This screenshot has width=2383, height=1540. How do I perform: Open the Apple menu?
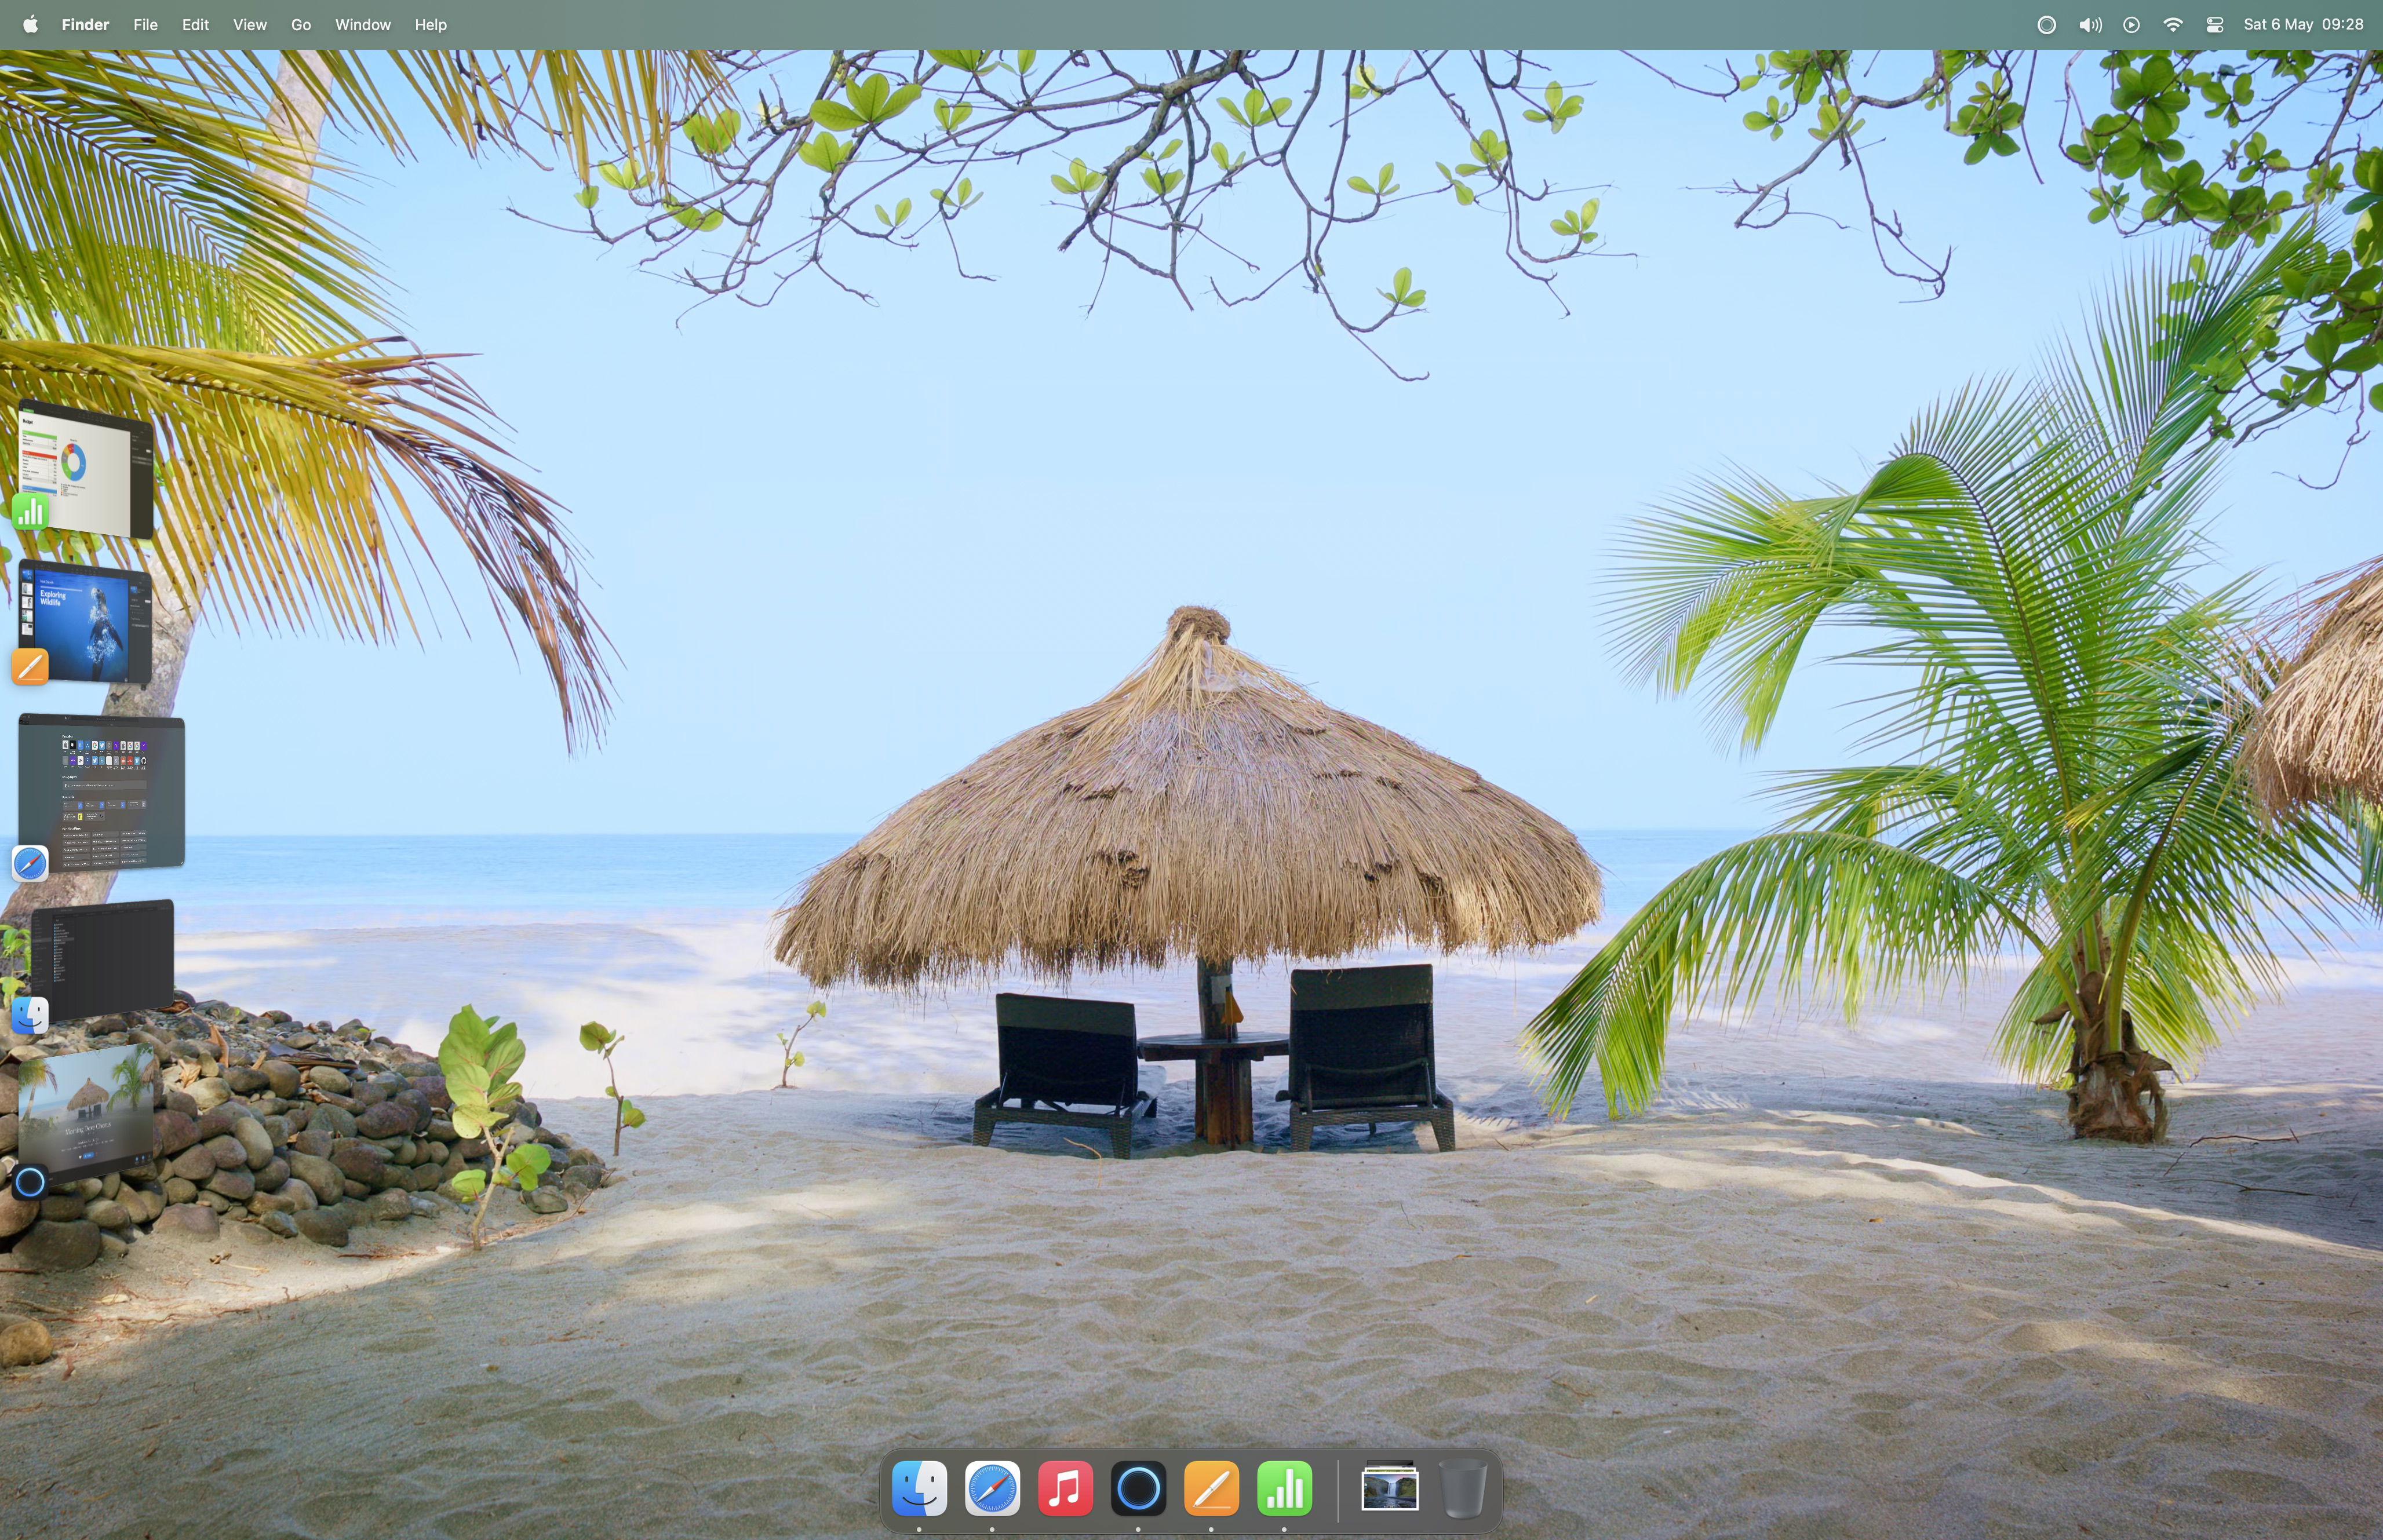30,25
